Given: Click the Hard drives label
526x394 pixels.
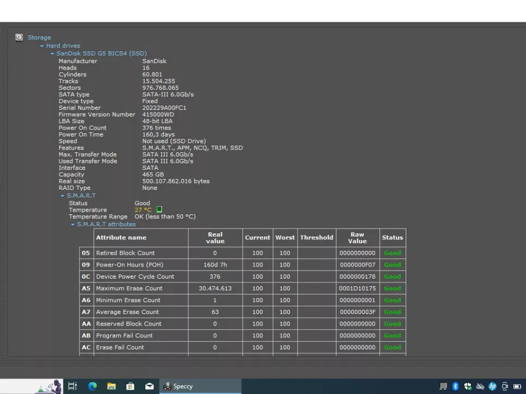Looking at the screenshot, I should coord(63,46).
